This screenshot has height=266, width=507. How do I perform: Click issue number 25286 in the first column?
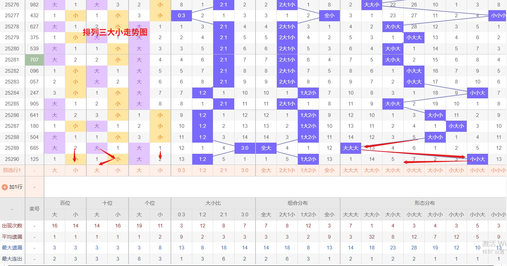[12, 115]
